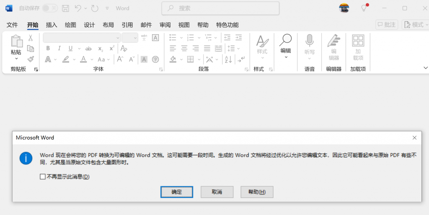
Task: Increase font size with A^ icon
Action: [120, 59]
